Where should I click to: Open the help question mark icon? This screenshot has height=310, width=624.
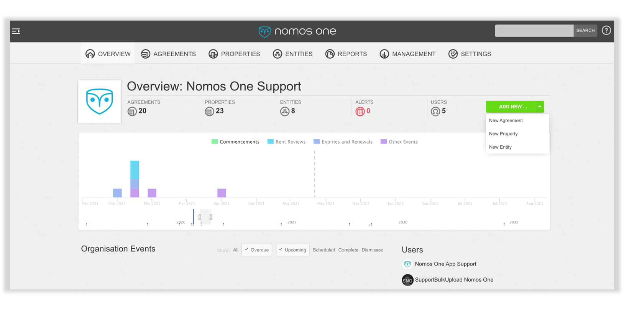tap(606, 30)
